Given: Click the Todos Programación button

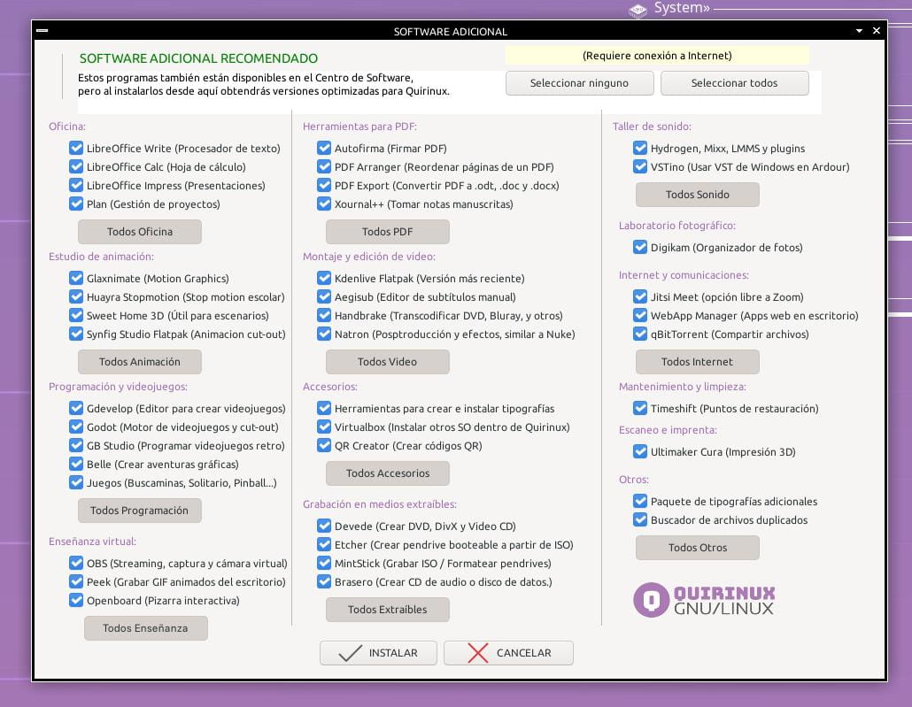Looking at the screenshot, I should (x=140, y=511).
